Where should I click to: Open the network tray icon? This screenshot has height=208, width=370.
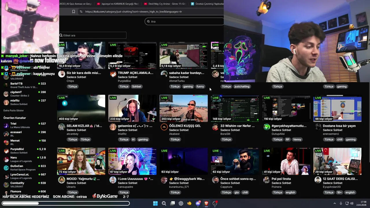tap(347, 203)
